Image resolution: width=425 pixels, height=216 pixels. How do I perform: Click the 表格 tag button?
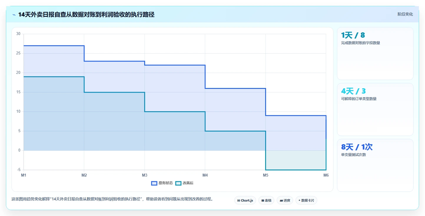[266, 200]
